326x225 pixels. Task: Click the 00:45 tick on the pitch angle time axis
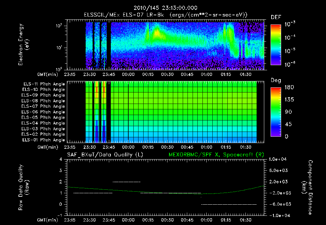(187, 147)
